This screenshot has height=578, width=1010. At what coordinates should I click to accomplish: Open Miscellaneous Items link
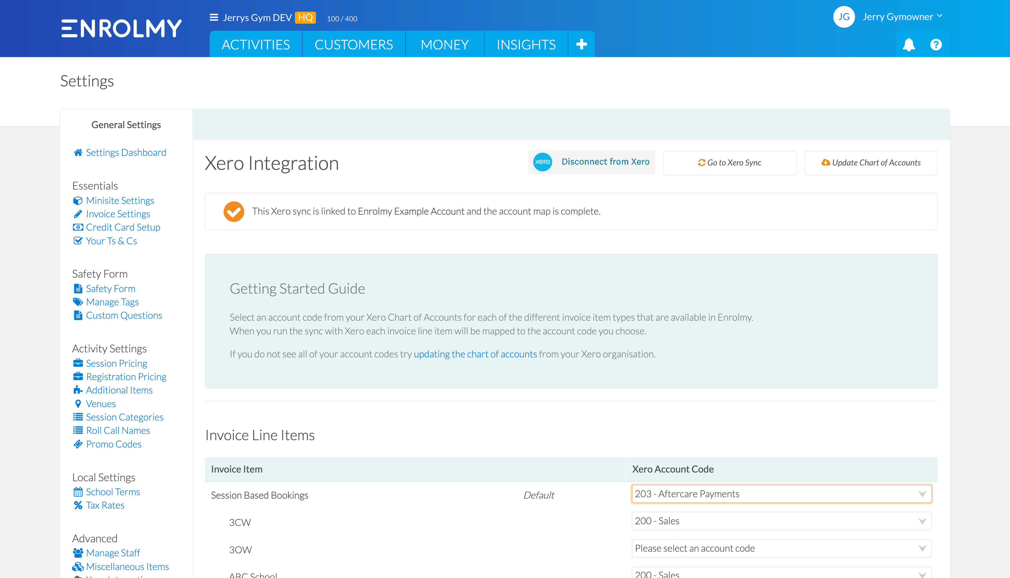pyautogui.click(x=127, y=567)
